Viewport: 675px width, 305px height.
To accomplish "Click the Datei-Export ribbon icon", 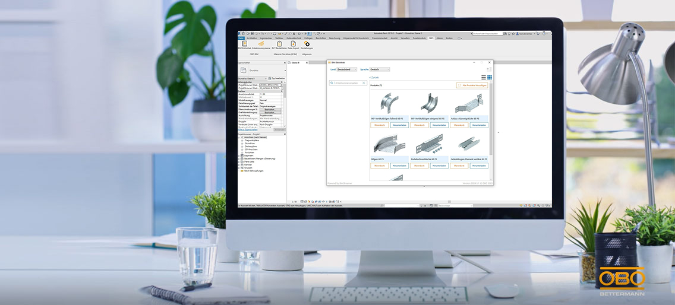I will 293,44.
